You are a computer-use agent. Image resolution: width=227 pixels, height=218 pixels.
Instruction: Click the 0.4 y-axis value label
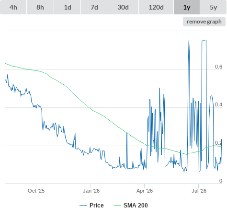(218, 104)
